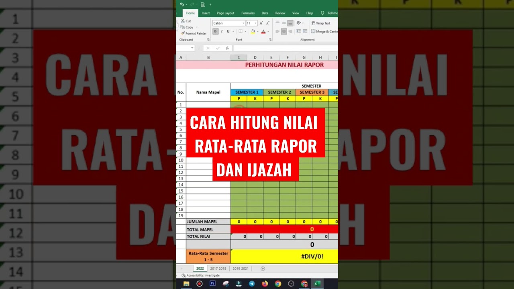
Task: Toggle Wrap Text
Action: click(321, 23)
